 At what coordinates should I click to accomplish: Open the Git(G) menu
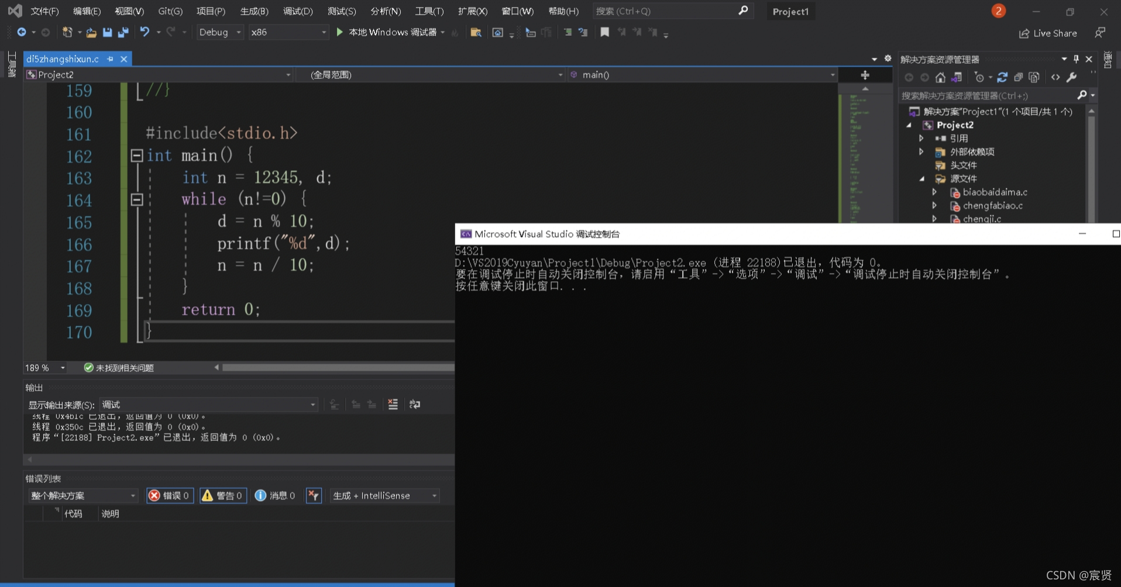170,11
